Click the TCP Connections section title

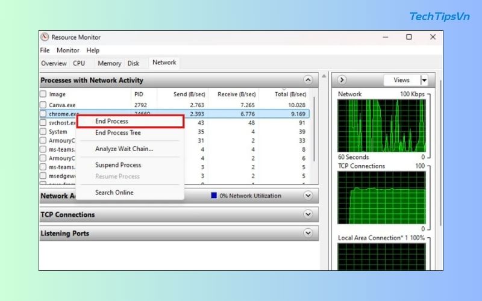67,215
